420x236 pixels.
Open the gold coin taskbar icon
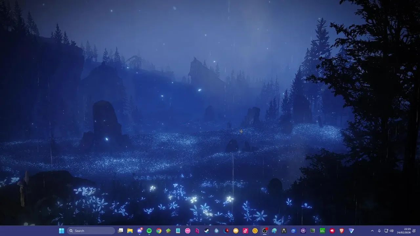[255, 231]
